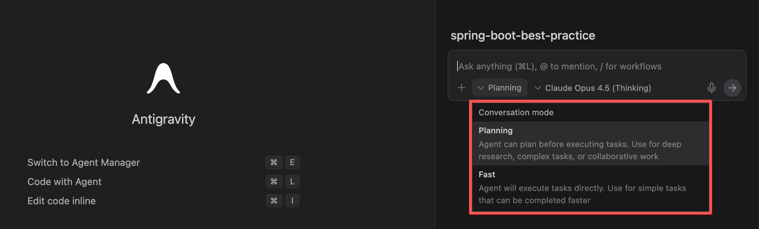Click the Conversation mode header label
Screen dimensions: 759x229
point(516,113)
